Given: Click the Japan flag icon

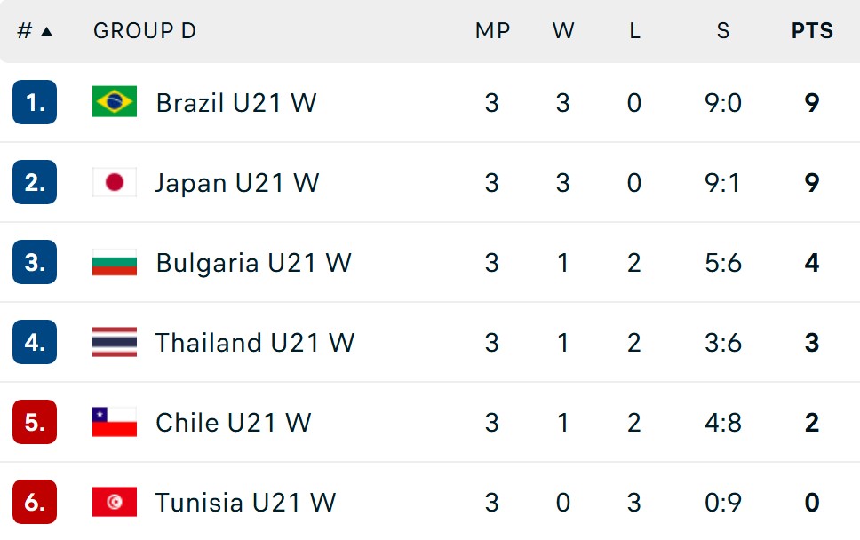Looking at the screenshot, I should (x=114, y=182).
